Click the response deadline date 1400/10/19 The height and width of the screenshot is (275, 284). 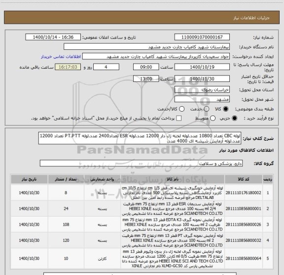click(x=202, y=67)
